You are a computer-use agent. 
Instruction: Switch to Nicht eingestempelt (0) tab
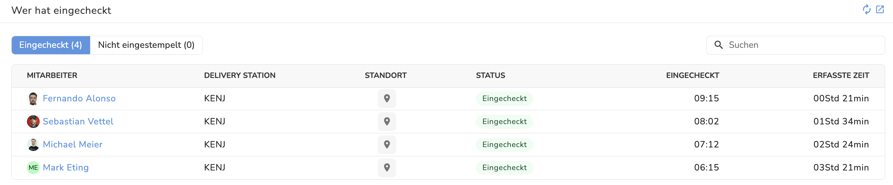(146, 45)
